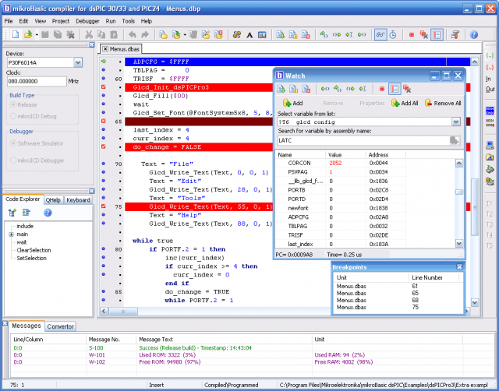Click the editor horizontal scrollbar thumb
499x391 pixels.
tap(123, 311)
